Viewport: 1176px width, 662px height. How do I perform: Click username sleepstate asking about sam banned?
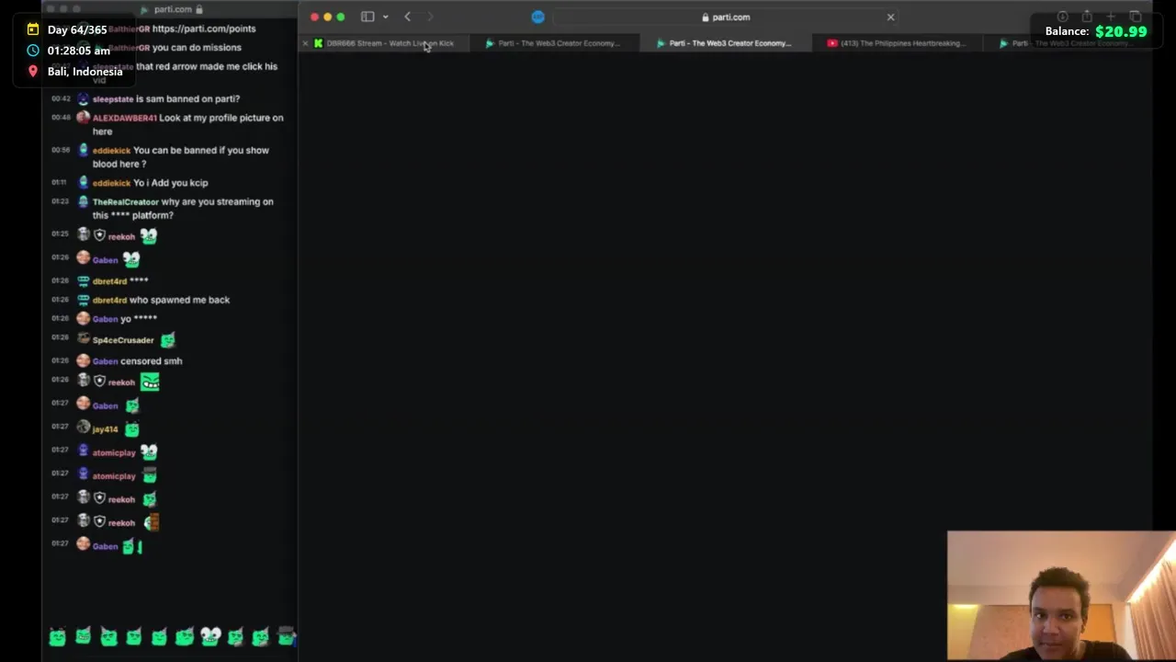(x=113, y=99)
